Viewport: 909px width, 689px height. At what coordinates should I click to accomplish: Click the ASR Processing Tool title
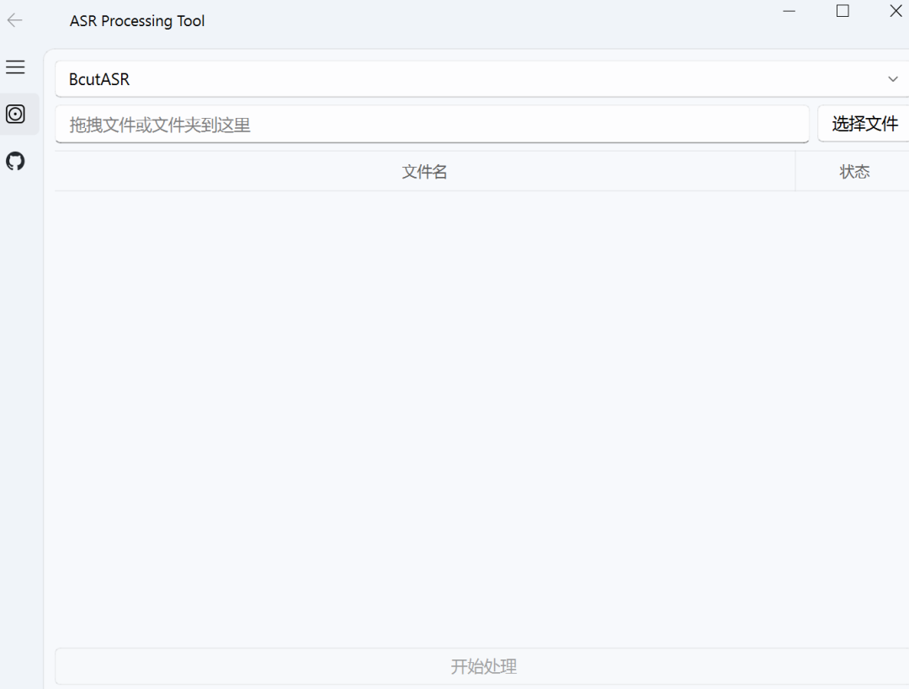137,20
